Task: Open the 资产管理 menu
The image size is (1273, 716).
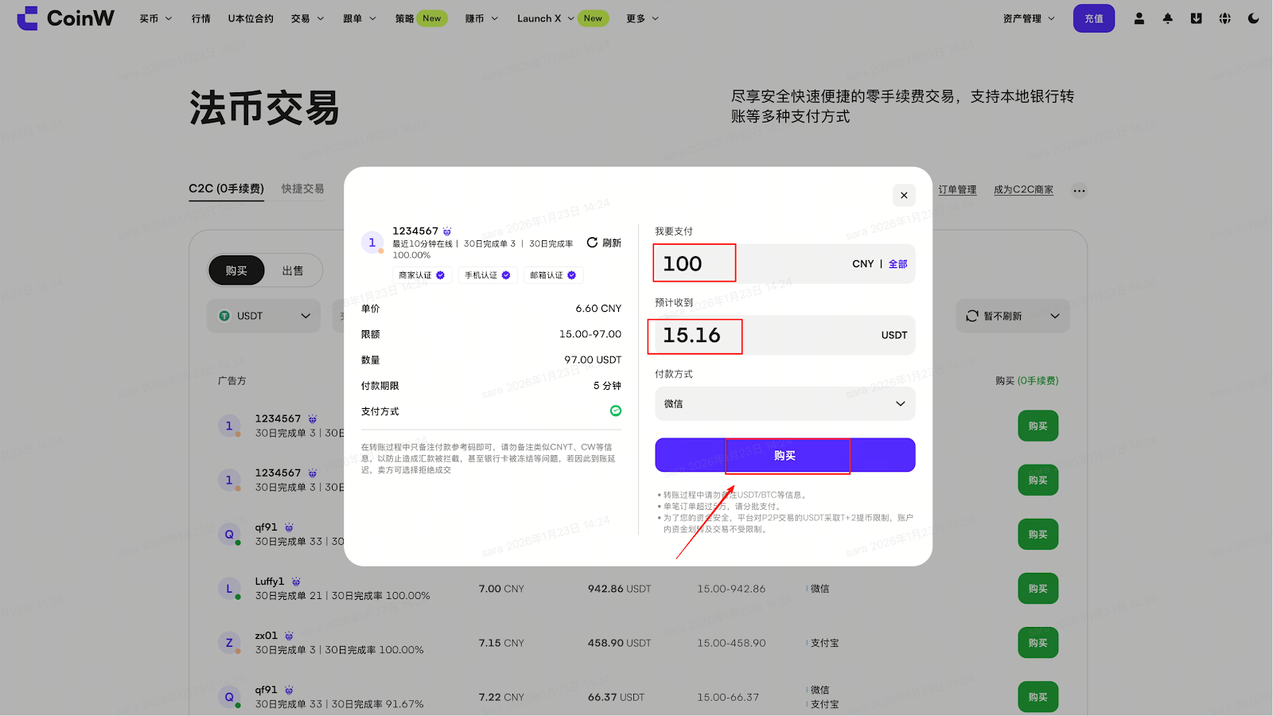Action: pos(1028,18)
